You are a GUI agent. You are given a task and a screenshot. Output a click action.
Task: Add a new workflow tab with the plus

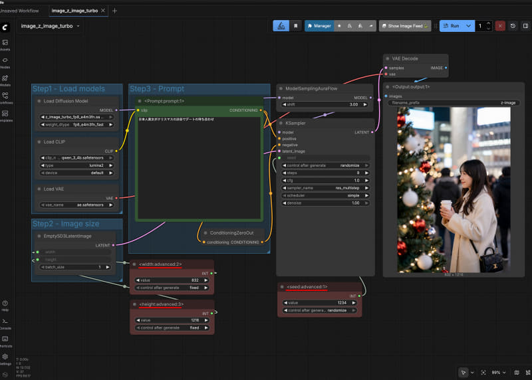(x=114, y=11)
